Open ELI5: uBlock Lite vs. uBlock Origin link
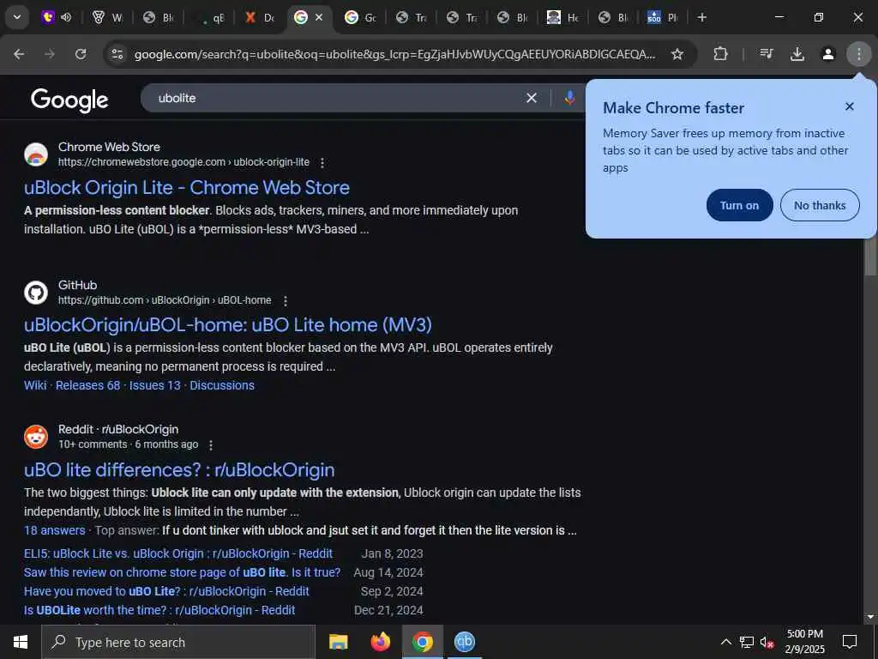Image resolution: width=878 pixels, height=659 pixels. pos(178,553)
